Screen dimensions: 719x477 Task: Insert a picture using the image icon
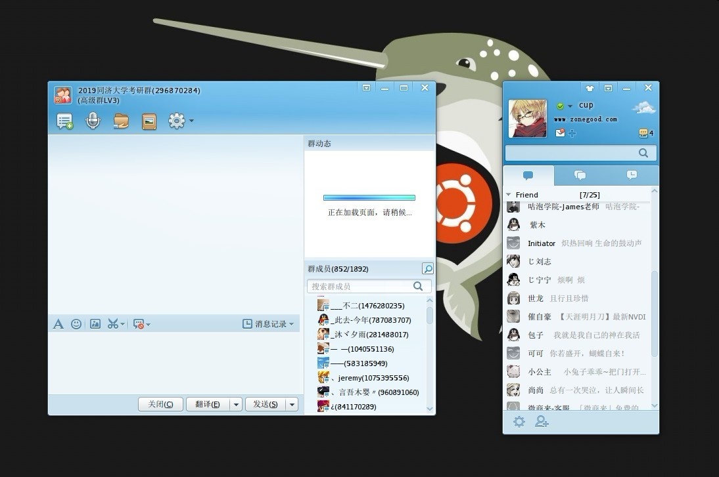tap(95, 324)
